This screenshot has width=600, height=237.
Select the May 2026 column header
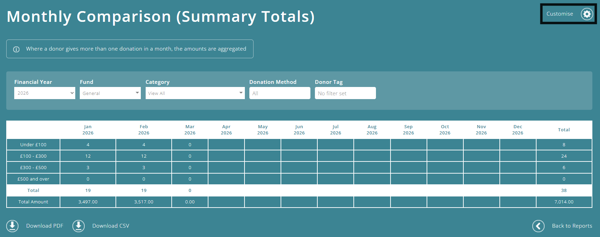click(x=263, y=130)
